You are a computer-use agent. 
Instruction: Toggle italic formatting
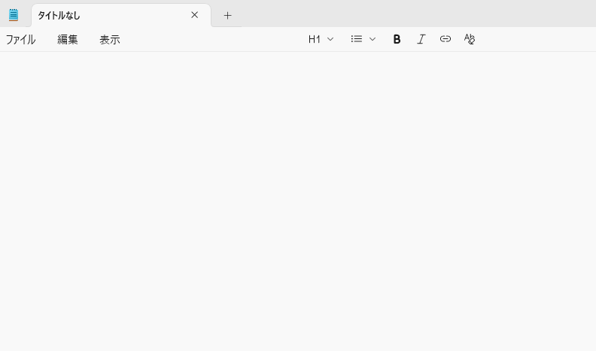click(421, 39)
